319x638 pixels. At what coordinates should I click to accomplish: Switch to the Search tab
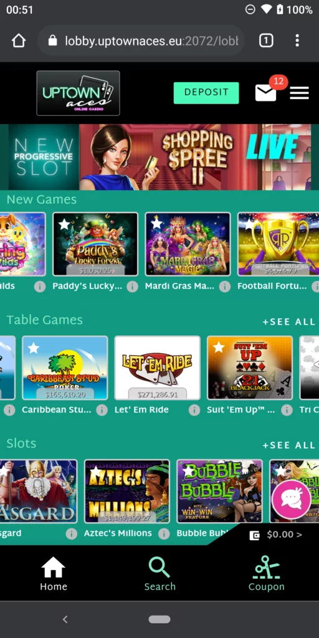coord(159,574)
